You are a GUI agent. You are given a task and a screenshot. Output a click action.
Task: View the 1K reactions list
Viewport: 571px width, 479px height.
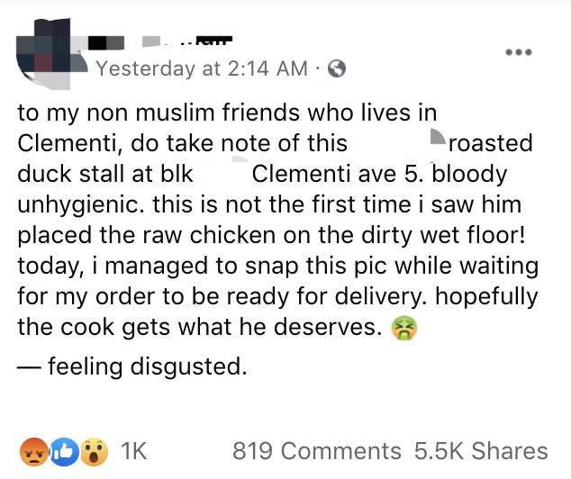tap(132, 451)
